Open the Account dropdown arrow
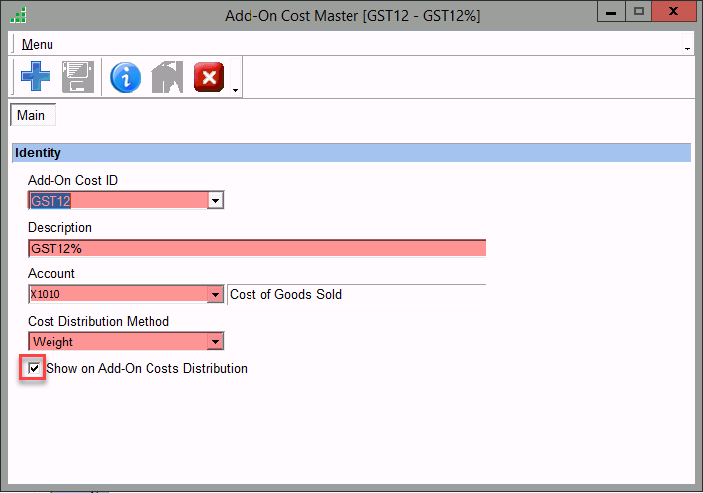The width and height of the screenshot is (703, 493). coord(215,295)
